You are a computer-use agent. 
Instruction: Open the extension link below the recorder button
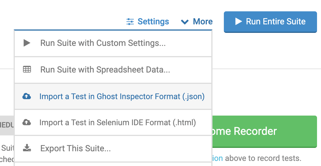217,158
